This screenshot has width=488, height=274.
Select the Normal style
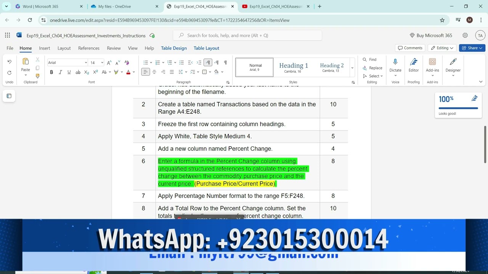pyautogui.click(x=254, y=67)
